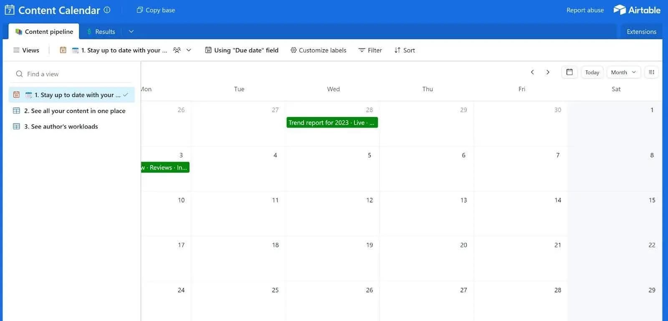Open the green Trend report 2023 event

pyautogui.click(x=331, y=123)
